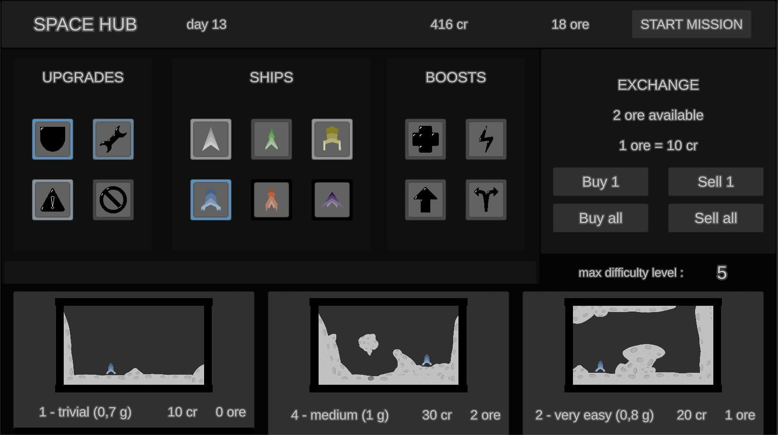Click the 'BOOSTS' panel heading
Screen dimensions: 778x435
click(456, 78)
